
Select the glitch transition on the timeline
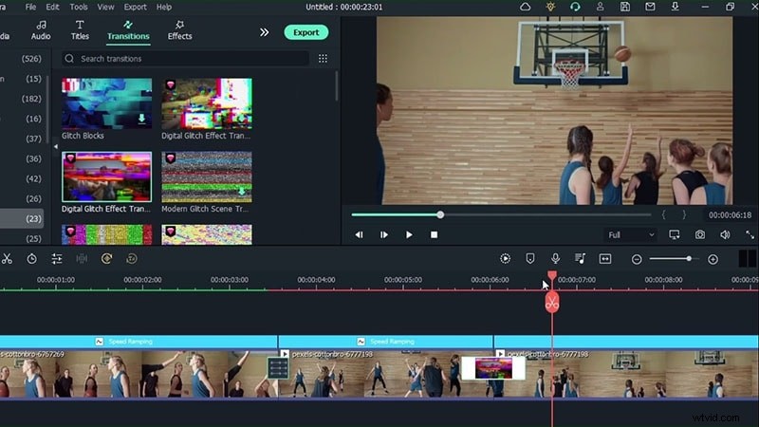(x=493, y=368)
